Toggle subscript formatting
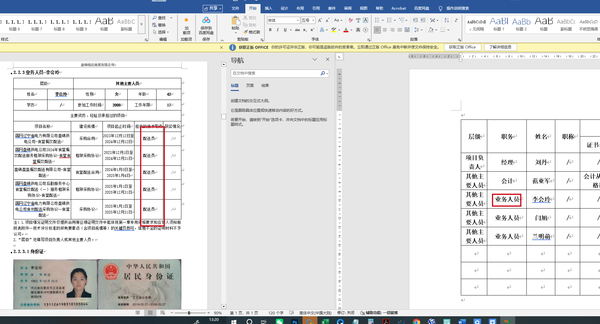The image size is (600, 324). pyautogui.click(x=305, y=30)
